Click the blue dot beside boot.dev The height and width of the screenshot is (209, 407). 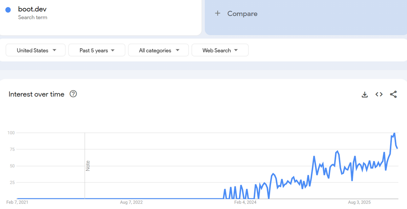pos(8,10)
